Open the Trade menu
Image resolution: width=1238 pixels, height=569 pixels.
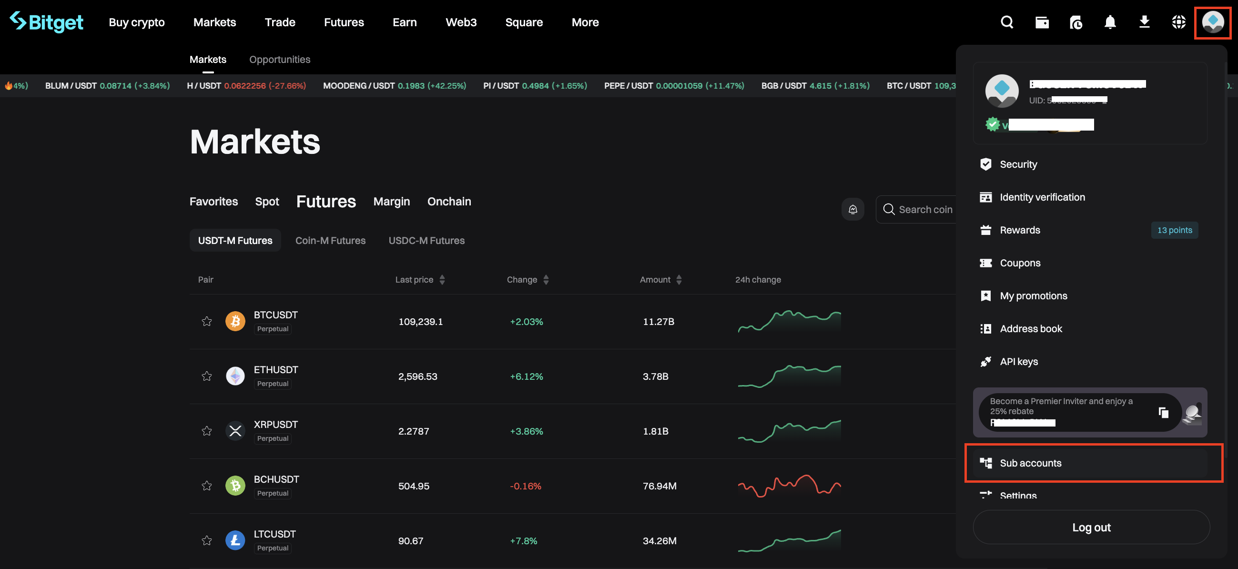(280, 22)
